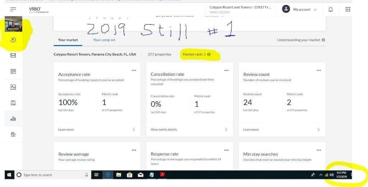Open the performance bar chart sidebar icon
Image resolution: width=368 pixels, height=187 pixels.
point(13,119)
